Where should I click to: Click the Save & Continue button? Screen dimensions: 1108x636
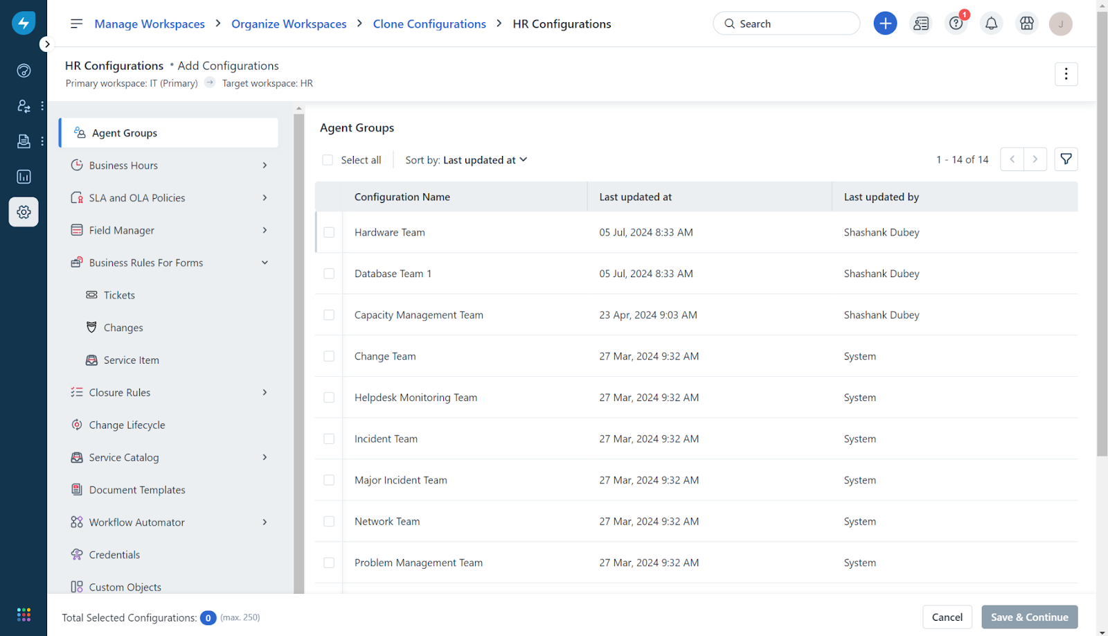pos(1030,617)
